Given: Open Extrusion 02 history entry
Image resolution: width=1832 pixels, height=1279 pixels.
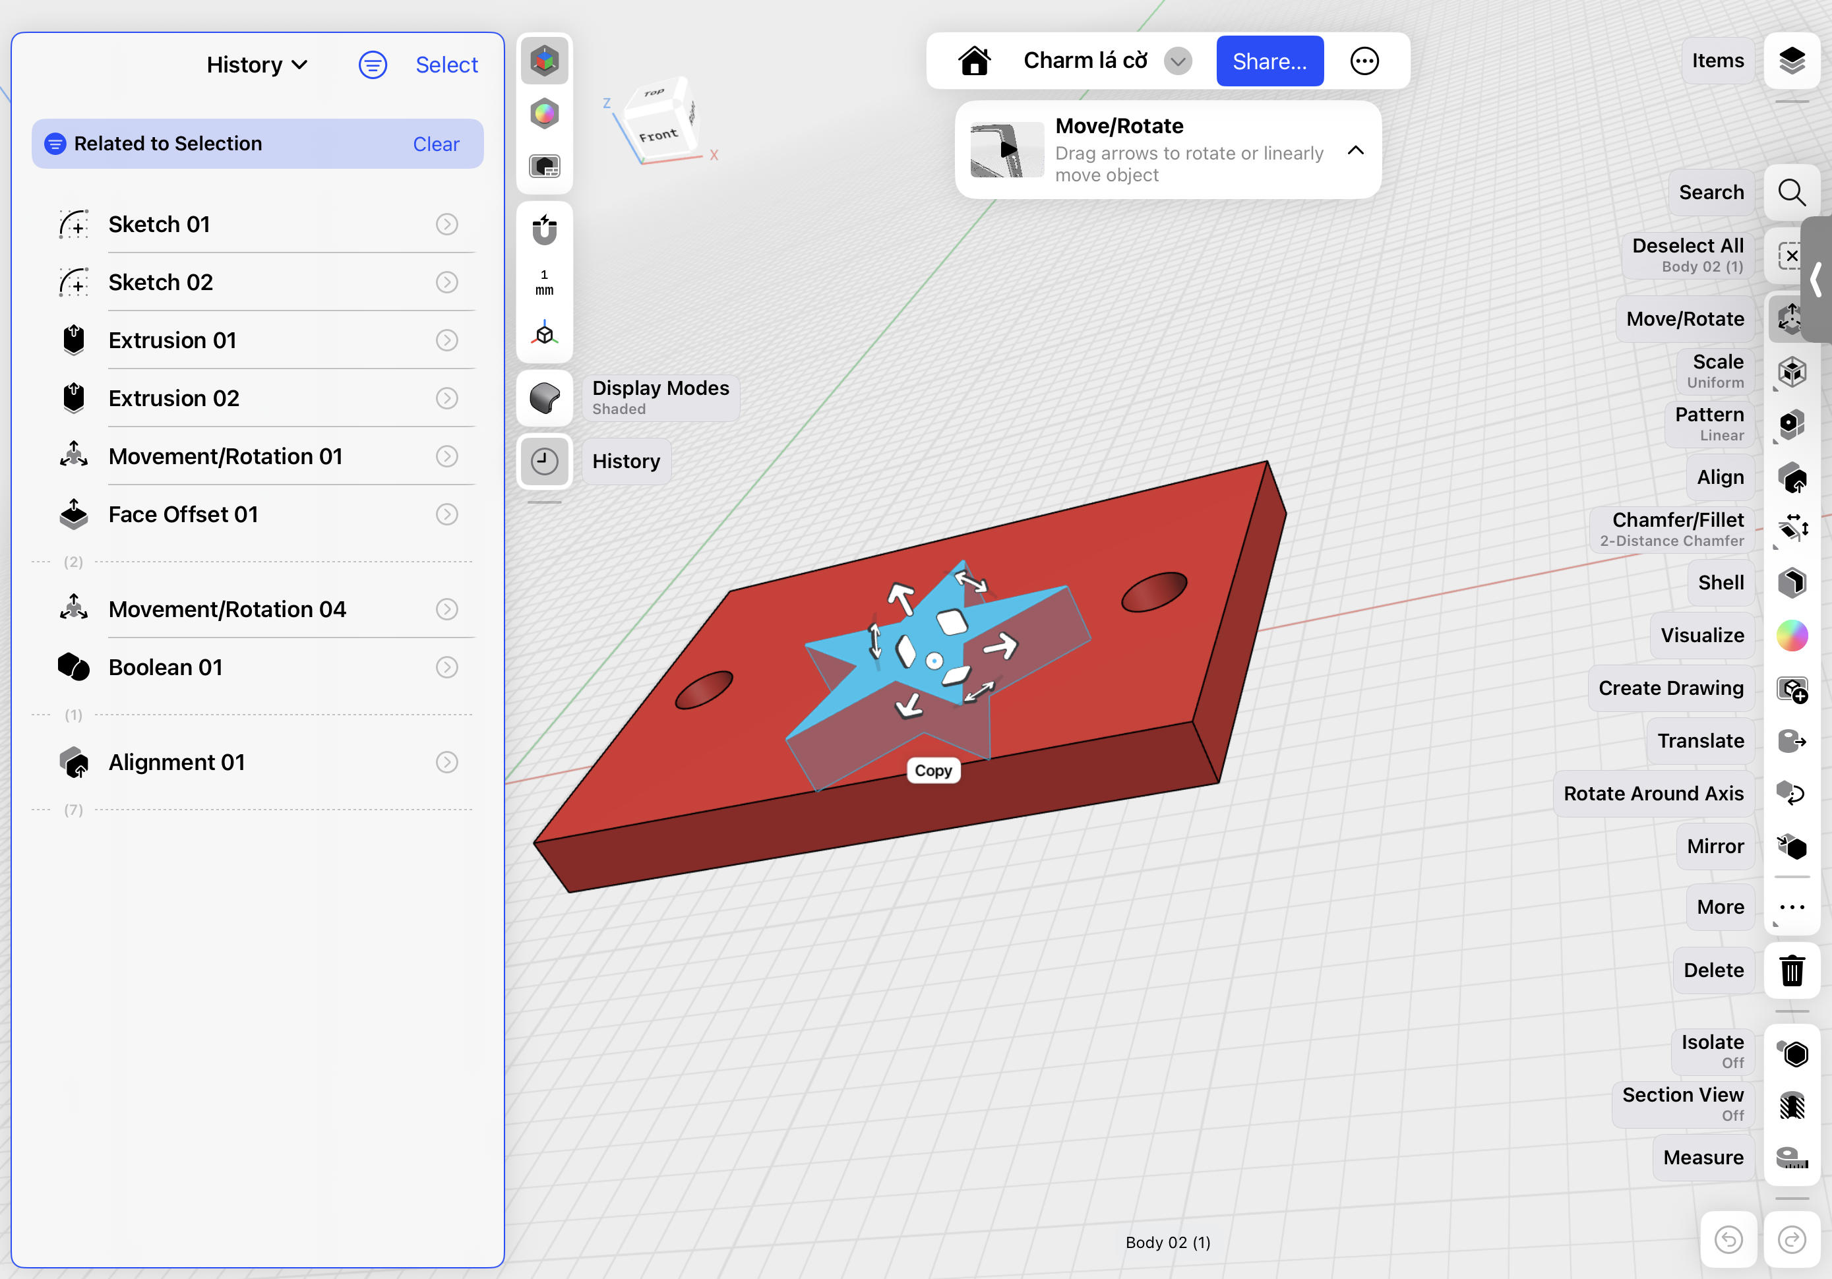Looking at the screenshot, I should click(x=174, y=398).
